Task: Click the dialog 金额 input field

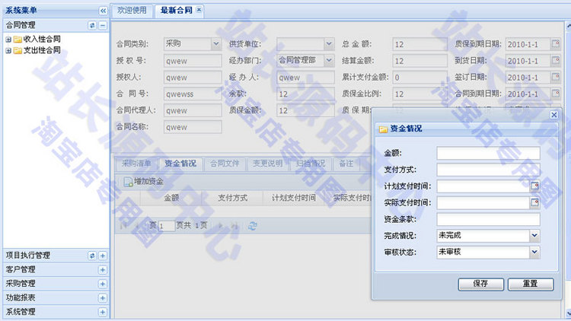Action: 488,153
